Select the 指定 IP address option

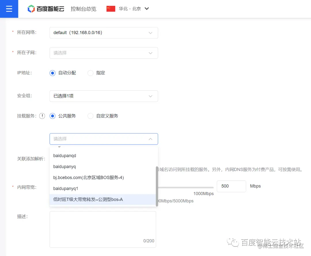(x=90, y=73)
